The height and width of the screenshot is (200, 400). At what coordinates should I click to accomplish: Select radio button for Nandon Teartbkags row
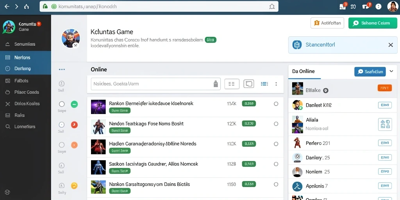point(276,124)
